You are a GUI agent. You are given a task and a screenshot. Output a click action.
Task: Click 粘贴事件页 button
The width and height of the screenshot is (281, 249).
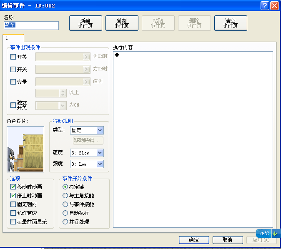[158, 23]
